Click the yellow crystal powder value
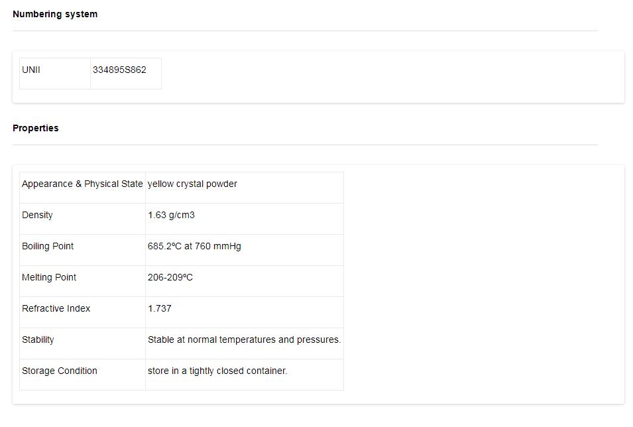 (192, 184)
